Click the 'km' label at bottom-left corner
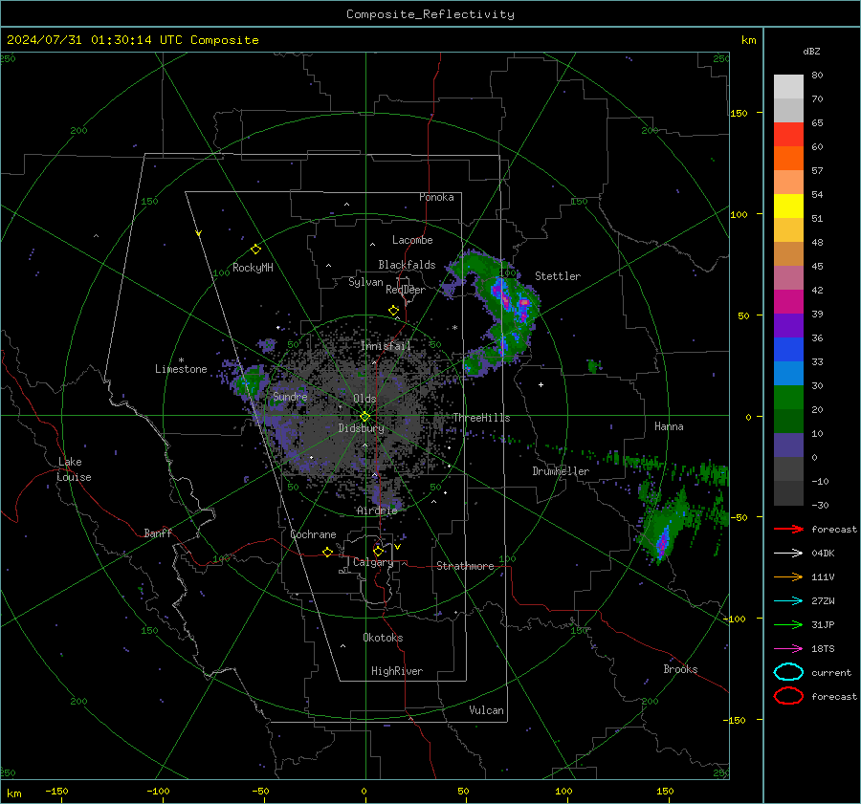 tap(13, 793)
